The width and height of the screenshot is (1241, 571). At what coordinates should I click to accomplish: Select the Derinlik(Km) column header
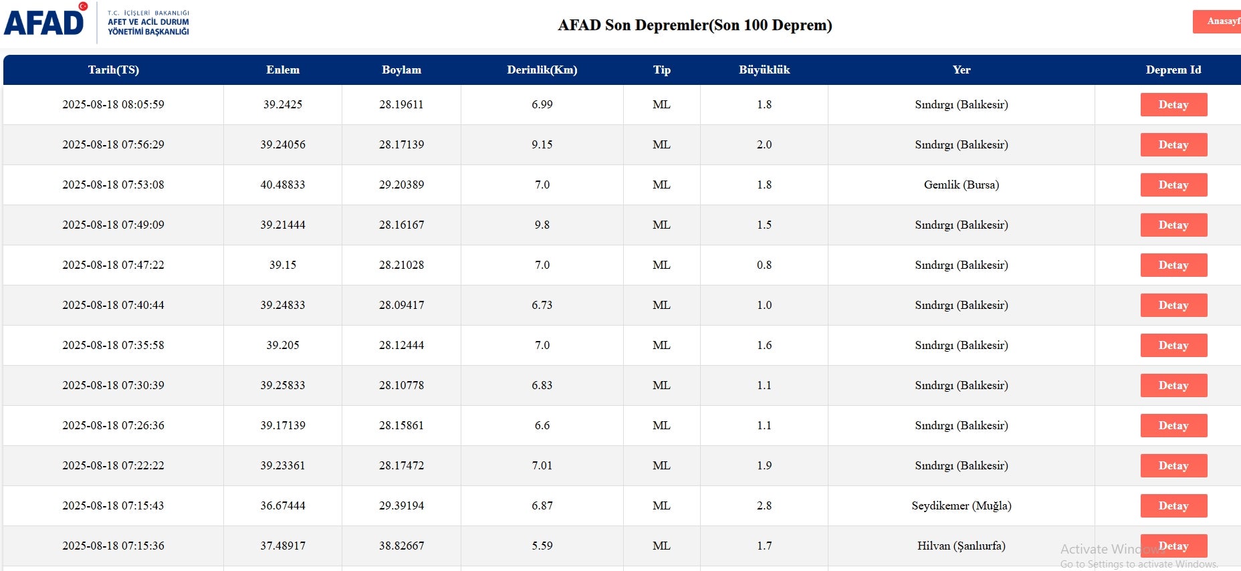542,70
